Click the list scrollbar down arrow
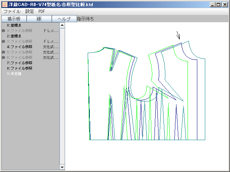This screenshot has width=230, height=172. 62,167
